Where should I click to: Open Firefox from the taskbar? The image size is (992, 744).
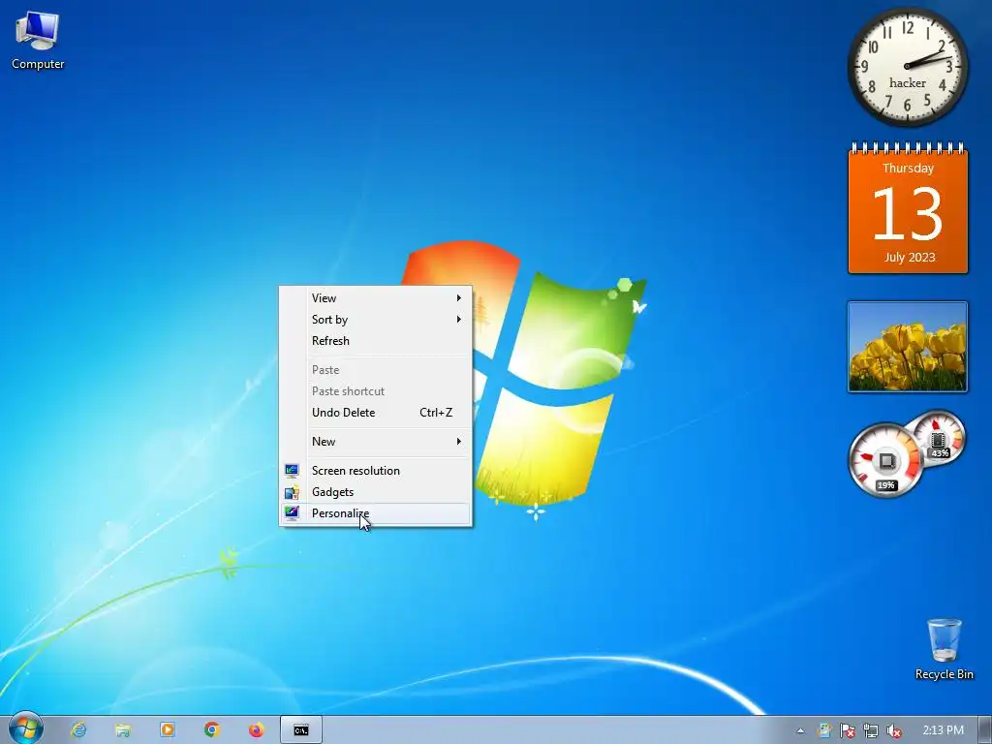256,730
